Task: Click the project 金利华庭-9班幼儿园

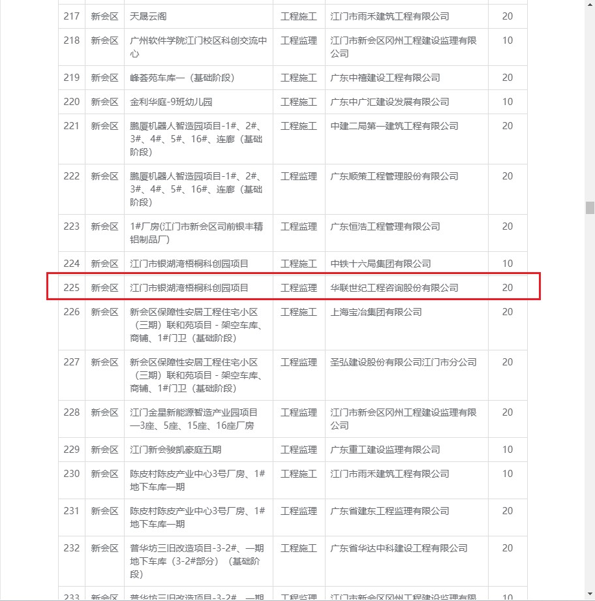Action: (x=171, y=102)
